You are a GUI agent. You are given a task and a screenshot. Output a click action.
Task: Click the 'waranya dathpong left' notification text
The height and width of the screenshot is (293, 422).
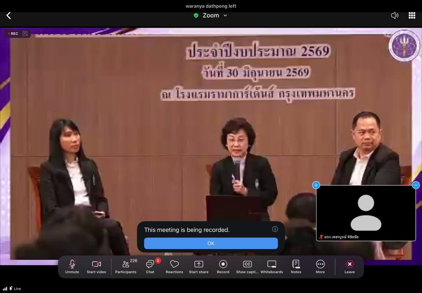(211, 6)
